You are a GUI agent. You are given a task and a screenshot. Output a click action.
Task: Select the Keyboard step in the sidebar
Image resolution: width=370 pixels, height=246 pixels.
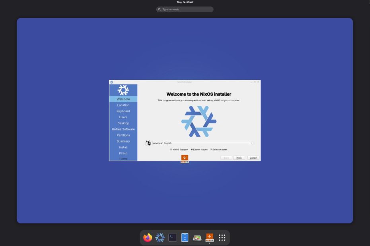point(123,111)
